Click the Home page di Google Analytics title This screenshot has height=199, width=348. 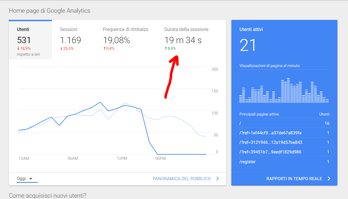(50, 11)
